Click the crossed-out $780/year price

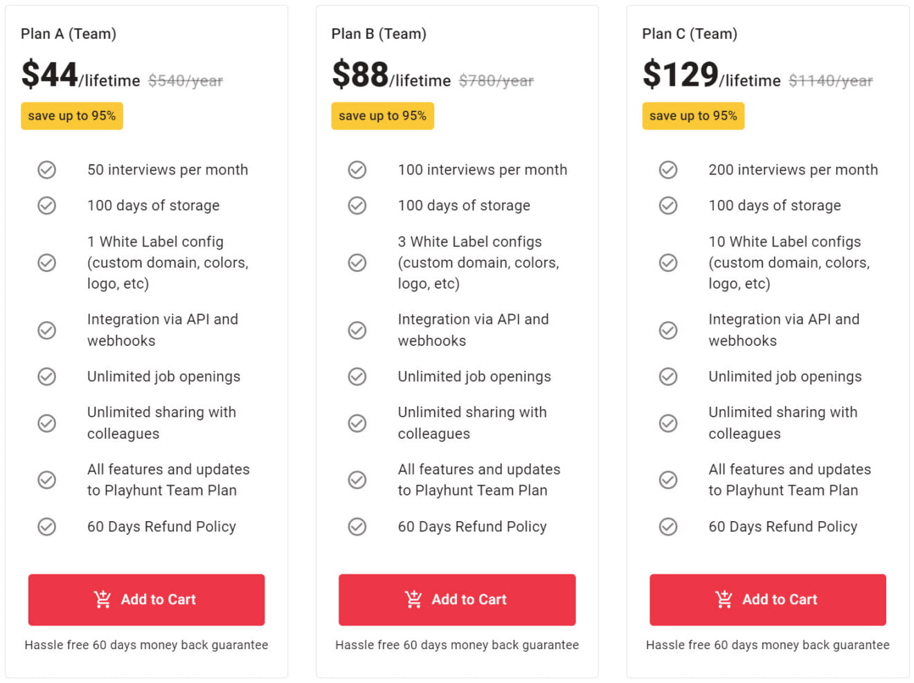[496, 80]
